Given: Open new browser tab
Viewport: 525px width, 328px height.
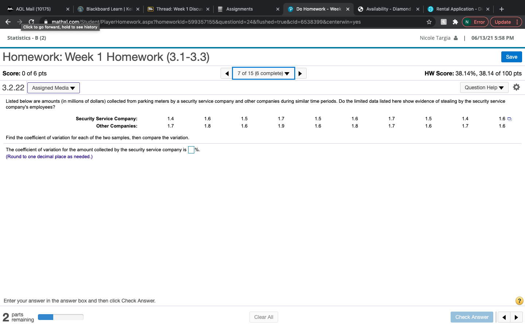Looking at the screenshot, I should tap(502, 9).
